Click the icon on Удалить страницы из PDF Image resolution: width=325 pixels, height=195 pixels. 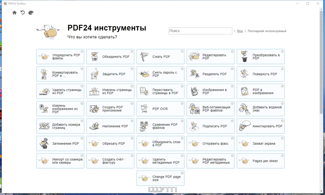pyautogui.click(x=44, y=91)
